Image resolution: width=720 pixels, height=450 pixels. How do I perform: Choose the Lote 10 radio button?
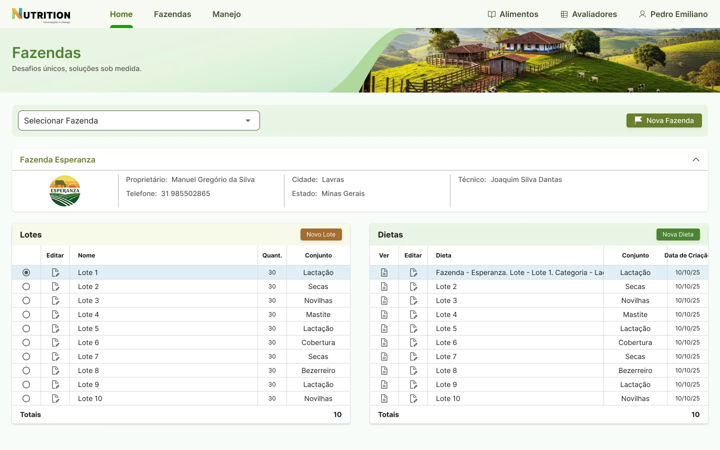click(26, 398)
